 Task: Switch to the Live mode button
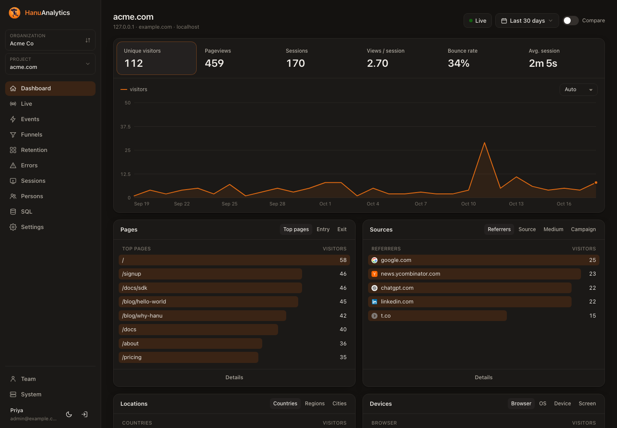click(478, 21)
